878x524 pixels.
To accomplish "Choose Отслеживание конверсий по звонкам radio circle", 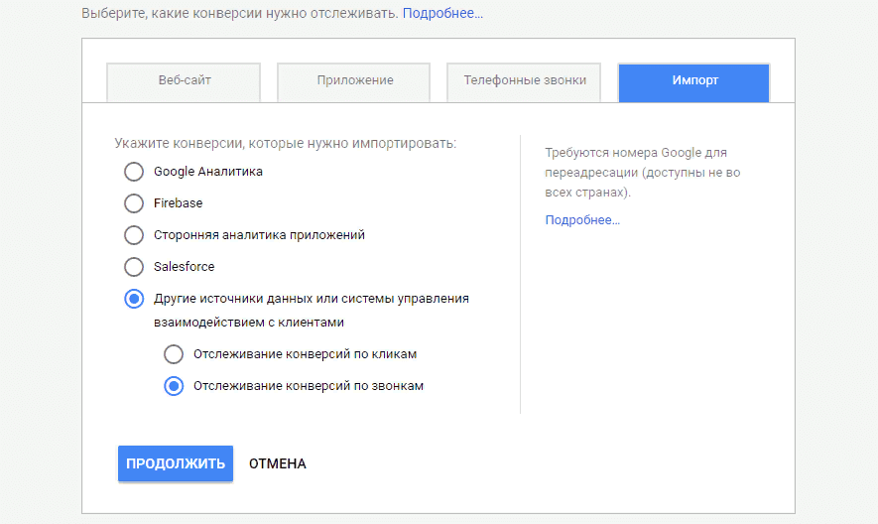I will [x=174, y=386].
